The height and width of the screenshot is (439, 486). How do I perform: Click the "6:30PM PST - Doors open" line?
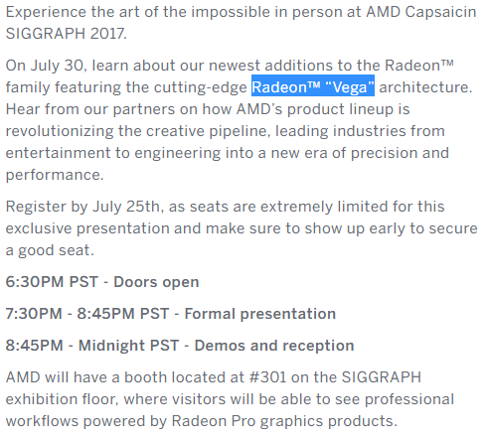click(102, 282)
